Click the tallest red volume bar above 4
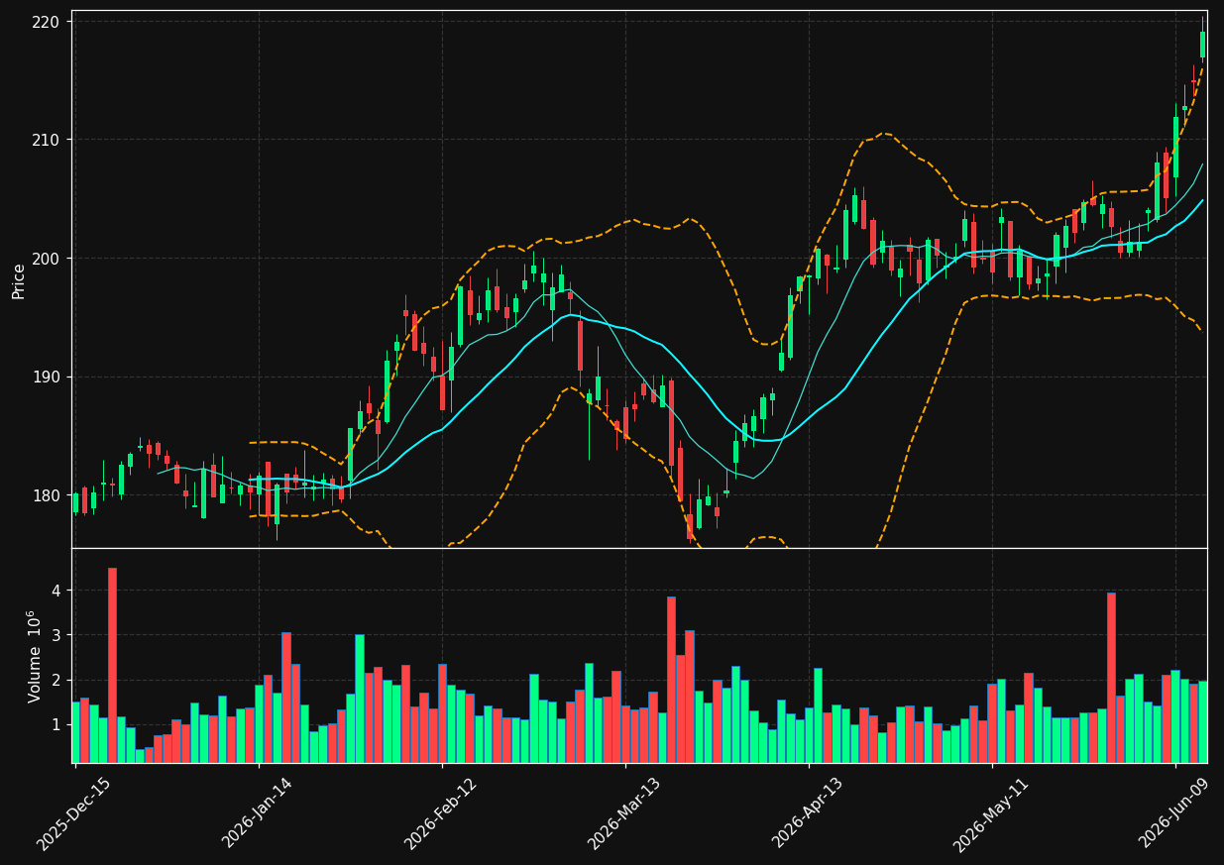This screenshot has width=1224, height=865. pyautogui.click(x=112, y=665)
